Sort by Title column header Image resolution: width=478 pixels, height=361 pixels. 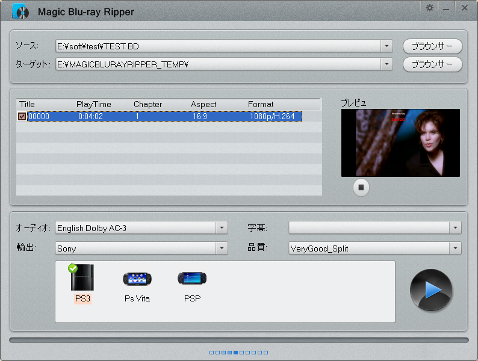pos(27,104)
